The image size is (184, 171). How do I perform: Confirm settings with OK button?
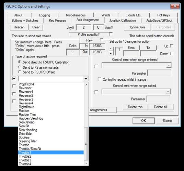[143, 121]
